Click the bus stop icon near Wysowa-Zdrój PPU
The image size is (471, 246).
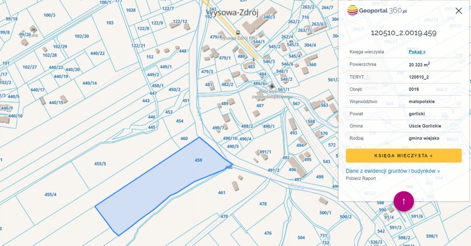pyautogui.click(x=238, y=33)
